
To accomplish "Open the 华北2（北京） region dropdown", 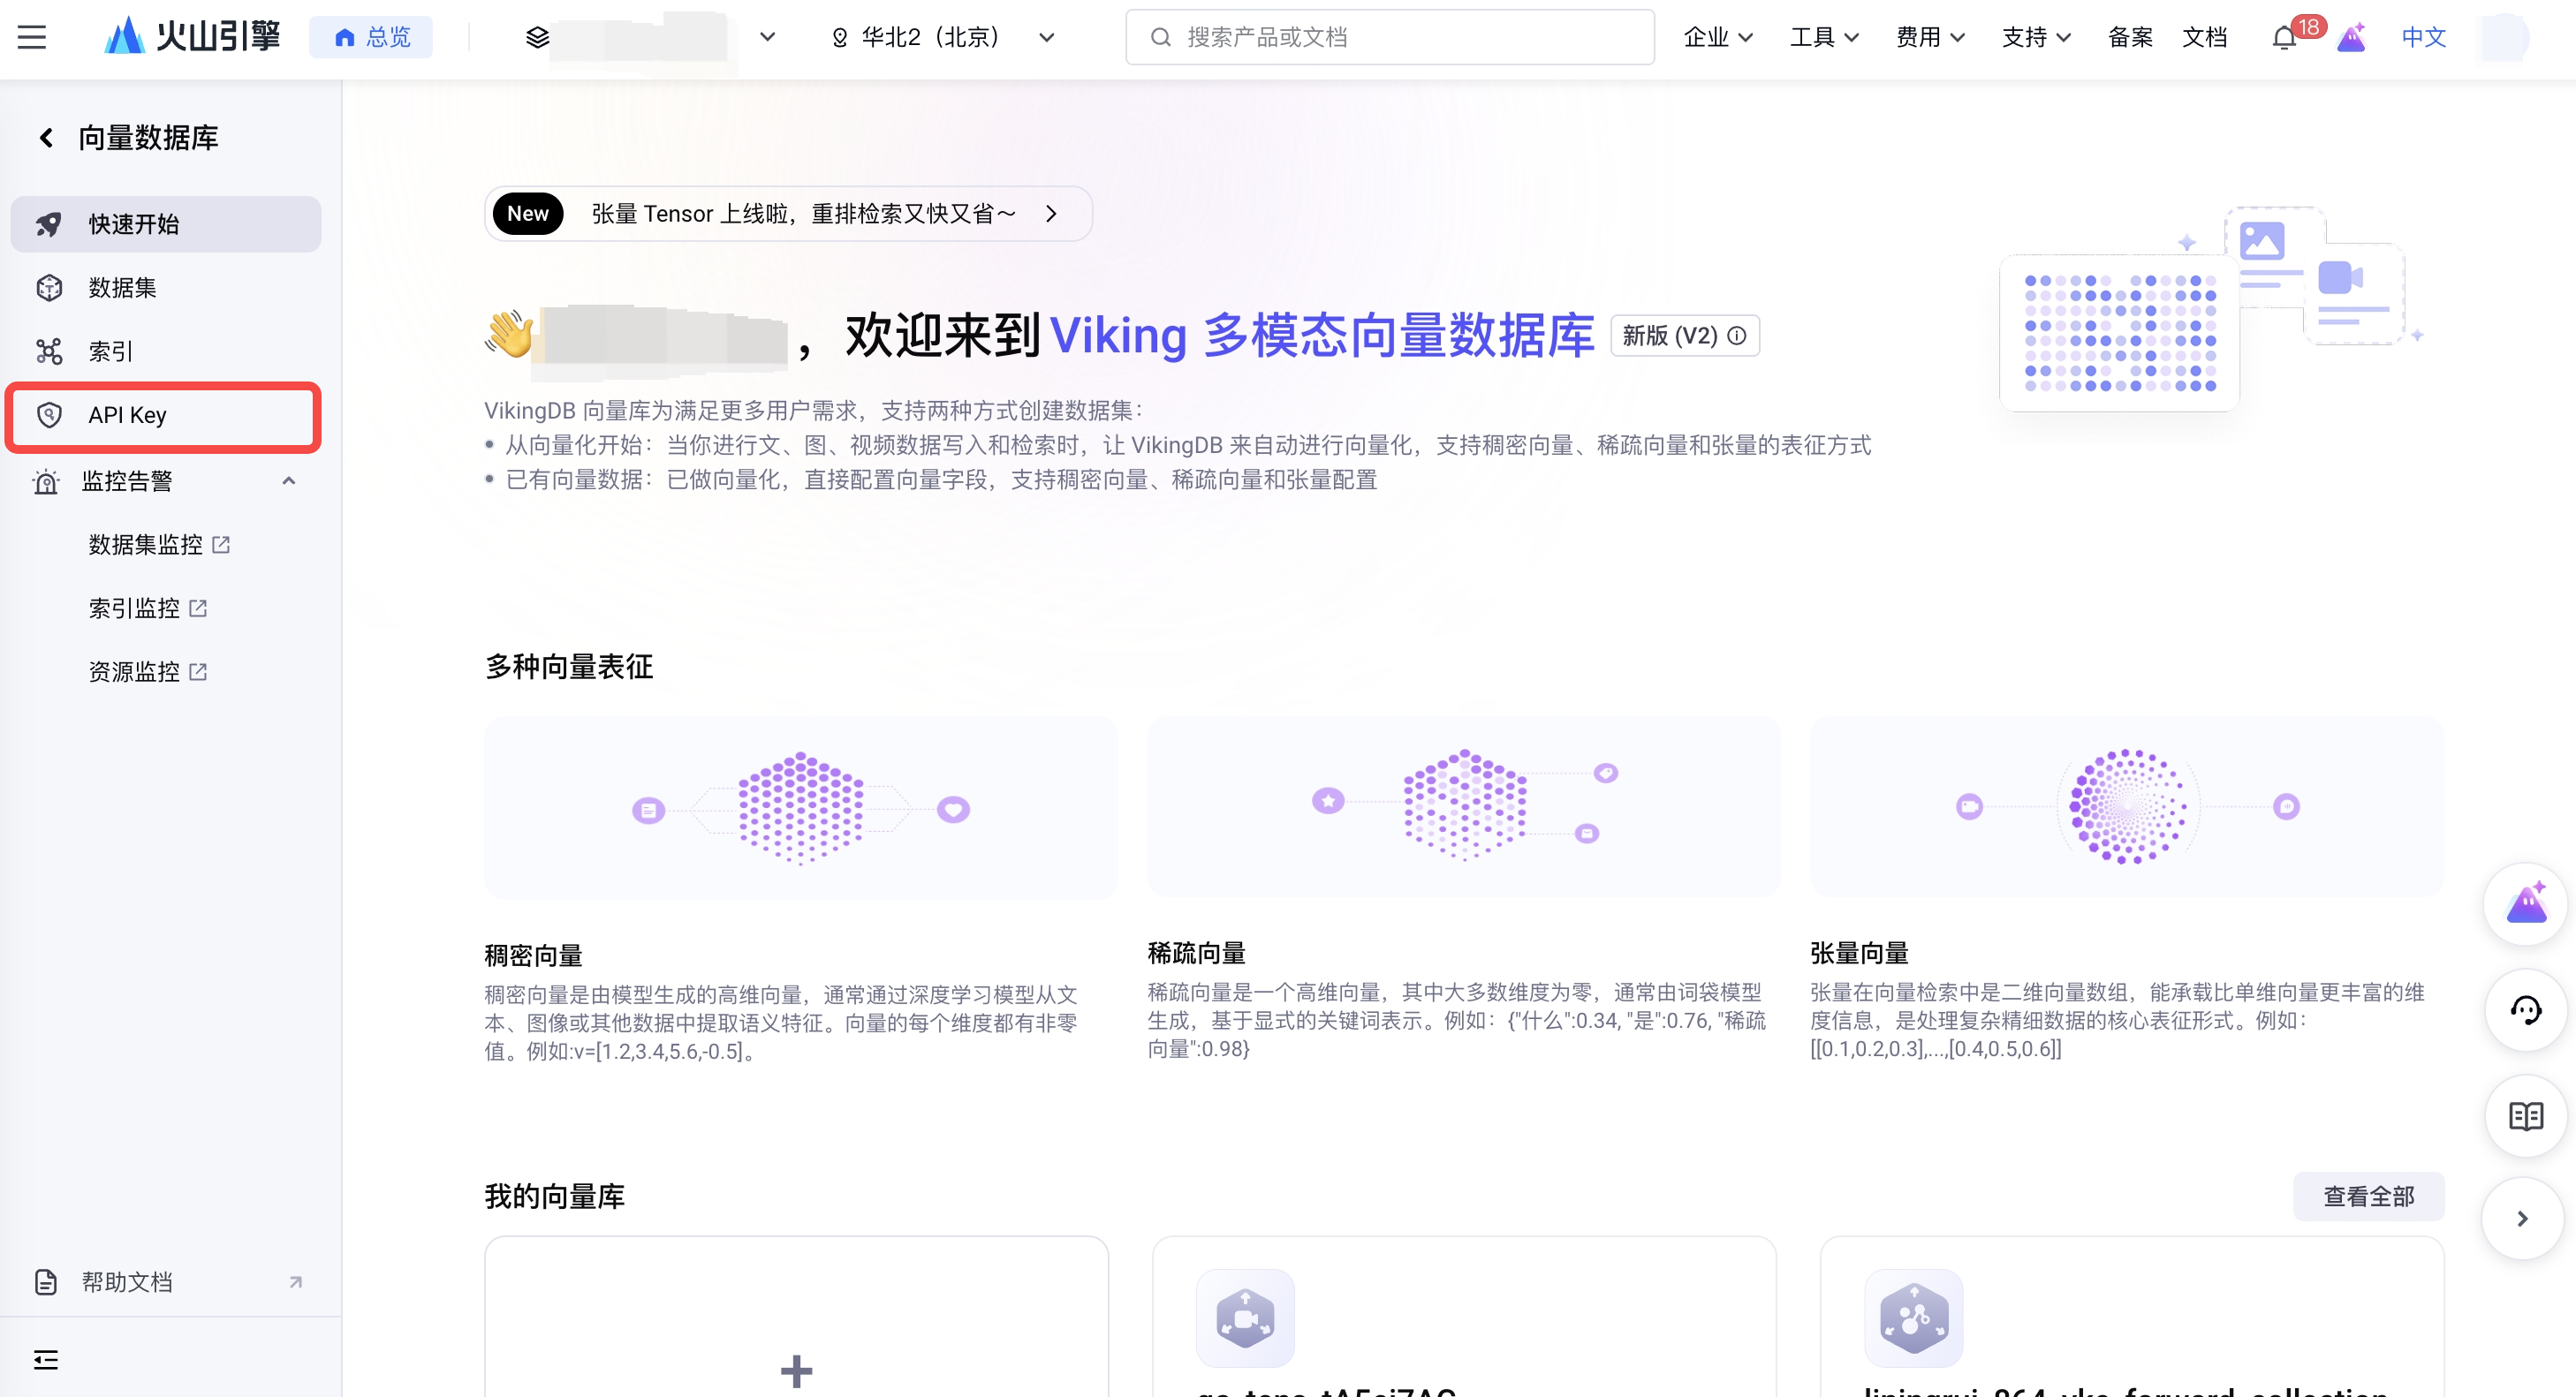I will tap(942, 37).
